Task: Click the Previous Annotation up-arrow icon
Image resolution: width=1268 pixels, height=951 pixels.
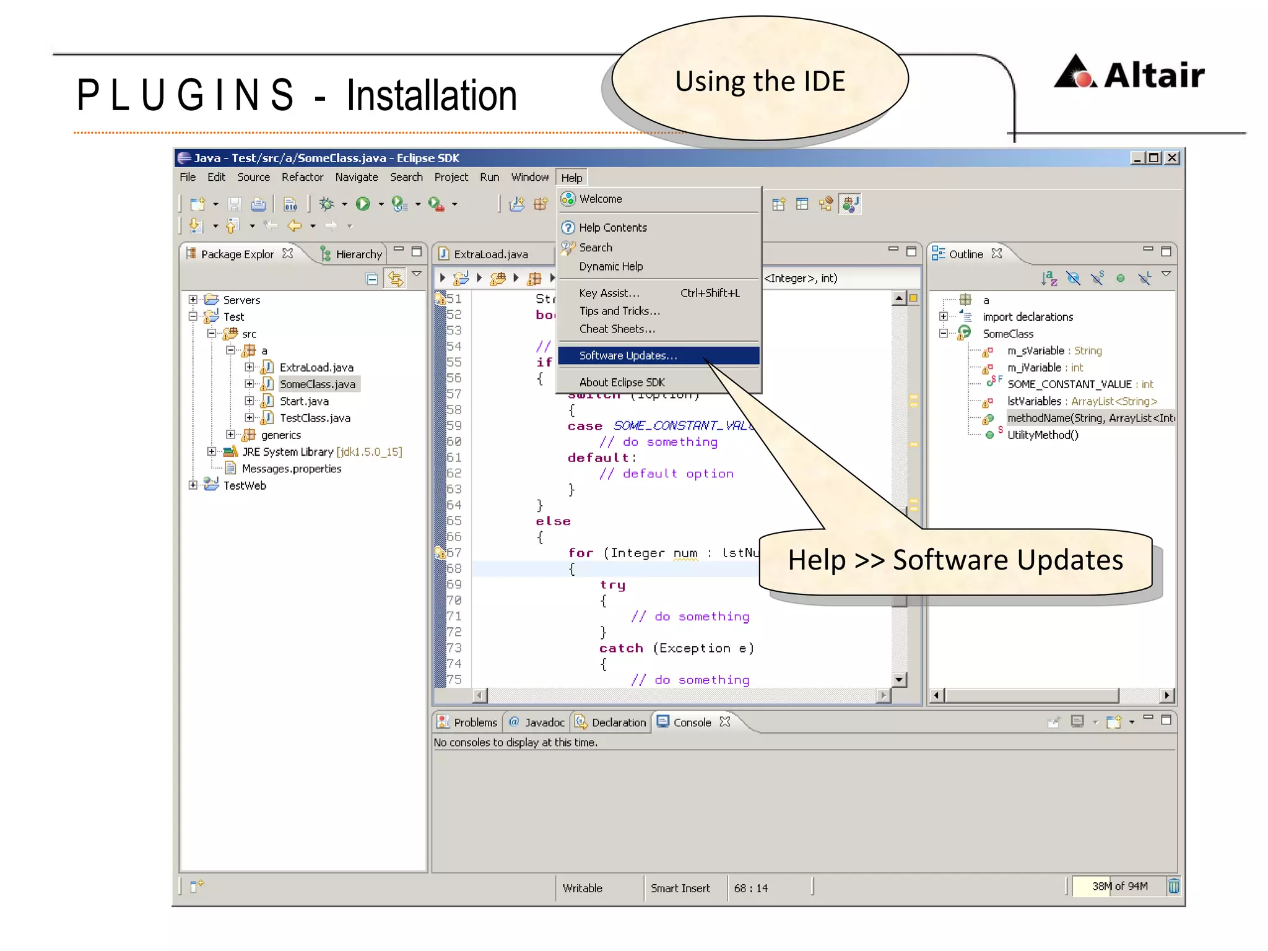Action: point(233,226)
